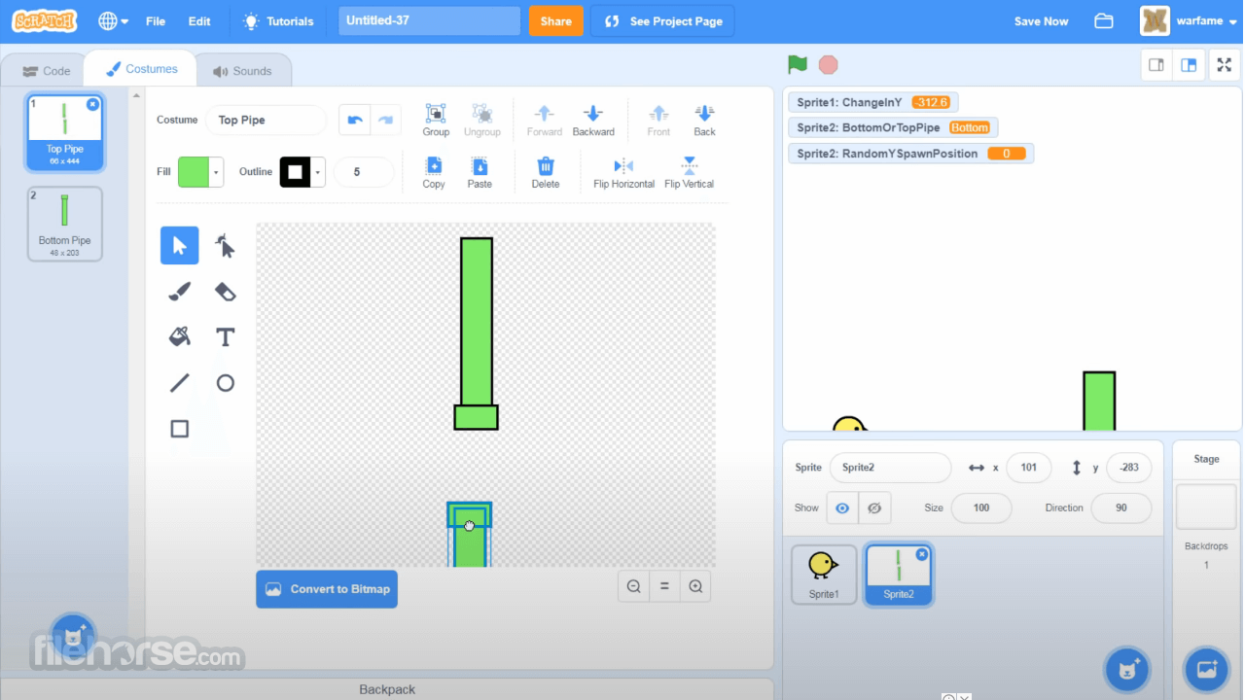Select the Line tool
The image size is (1245, 700).
(180, 383)
